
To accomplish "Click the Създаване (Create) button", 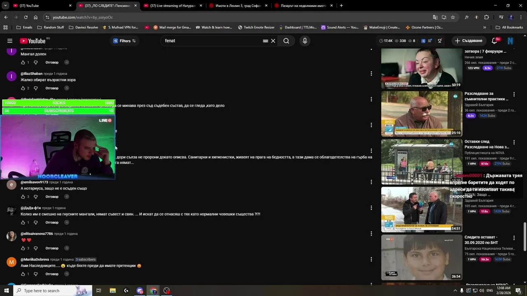I will pos(469,41).
